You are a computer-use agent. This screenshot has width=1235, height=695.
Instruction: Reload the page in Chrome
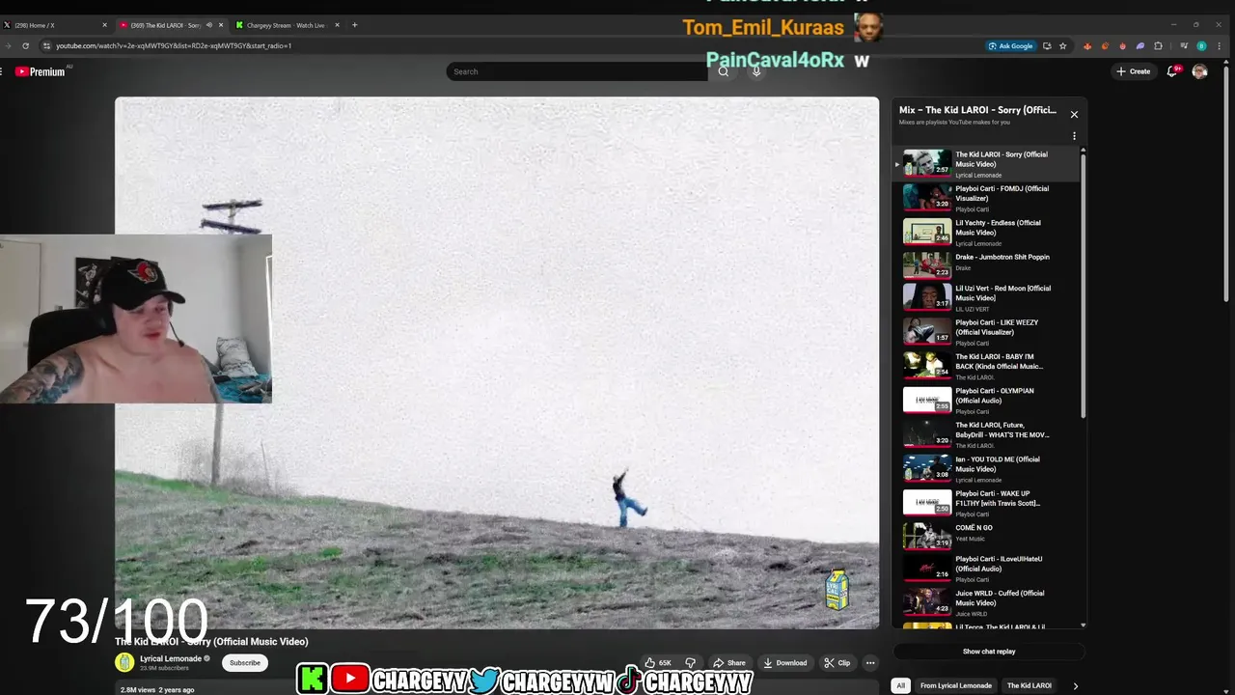[x=25, y=45]
